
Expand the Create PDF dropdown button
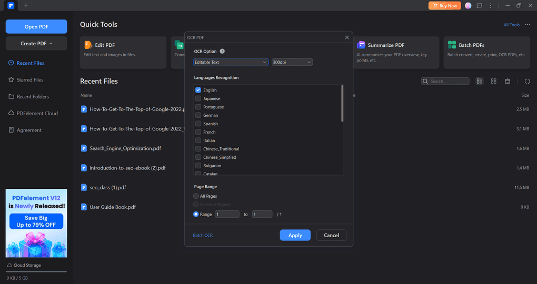(36, 44)
